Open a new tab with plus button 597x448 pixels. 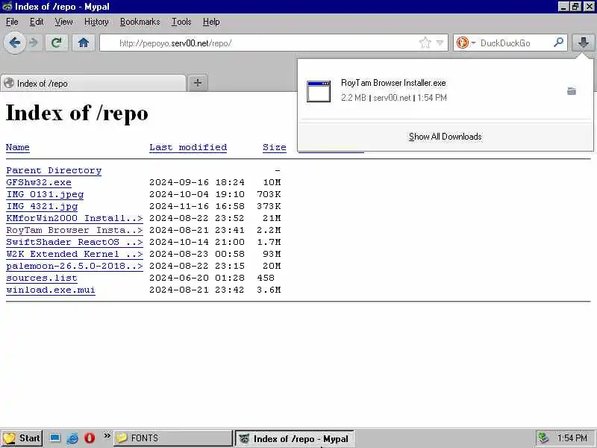click(x=198, y=83)
